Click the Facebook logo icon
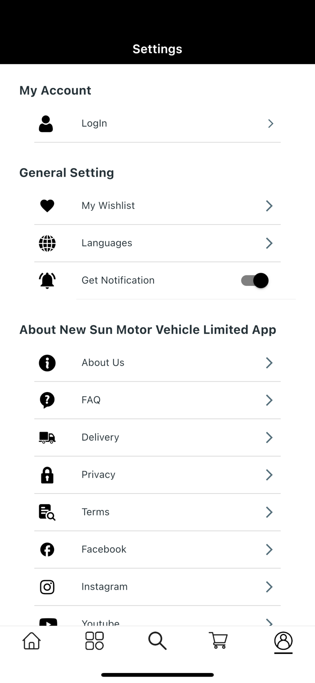Viewport: 315px width, 683px height. (x=47, y=549)
